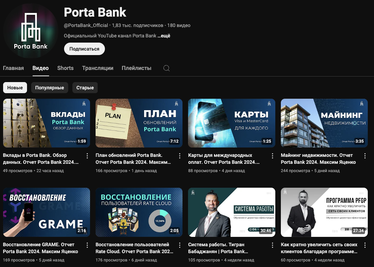Open options menu for Майнинг недвижимости video
Viewport: 374px width, 267px height.
(x=365, y=156)
